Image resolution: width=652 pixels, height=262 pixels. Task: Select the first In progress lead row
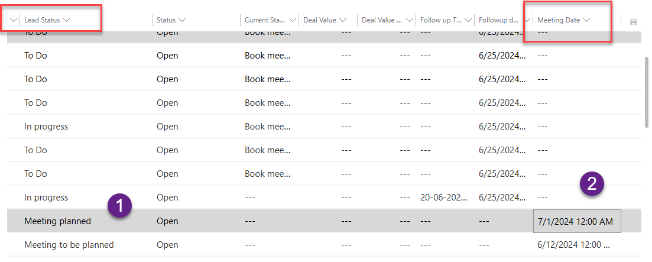tap(46, 127)
